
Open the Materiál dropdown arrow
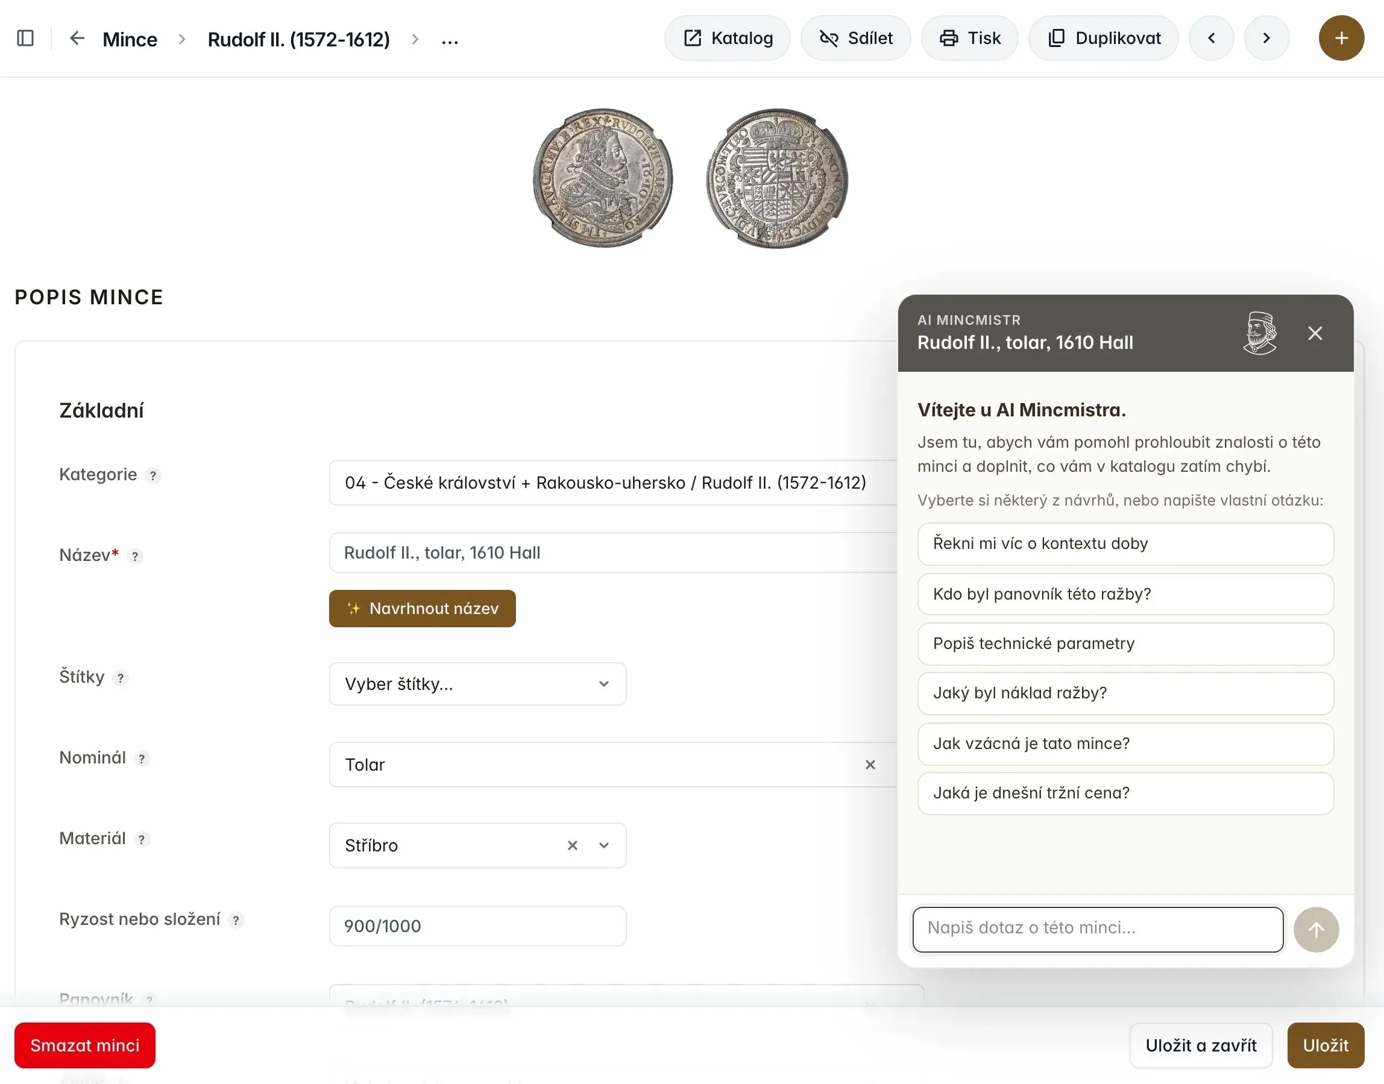(x=604, y=845)
